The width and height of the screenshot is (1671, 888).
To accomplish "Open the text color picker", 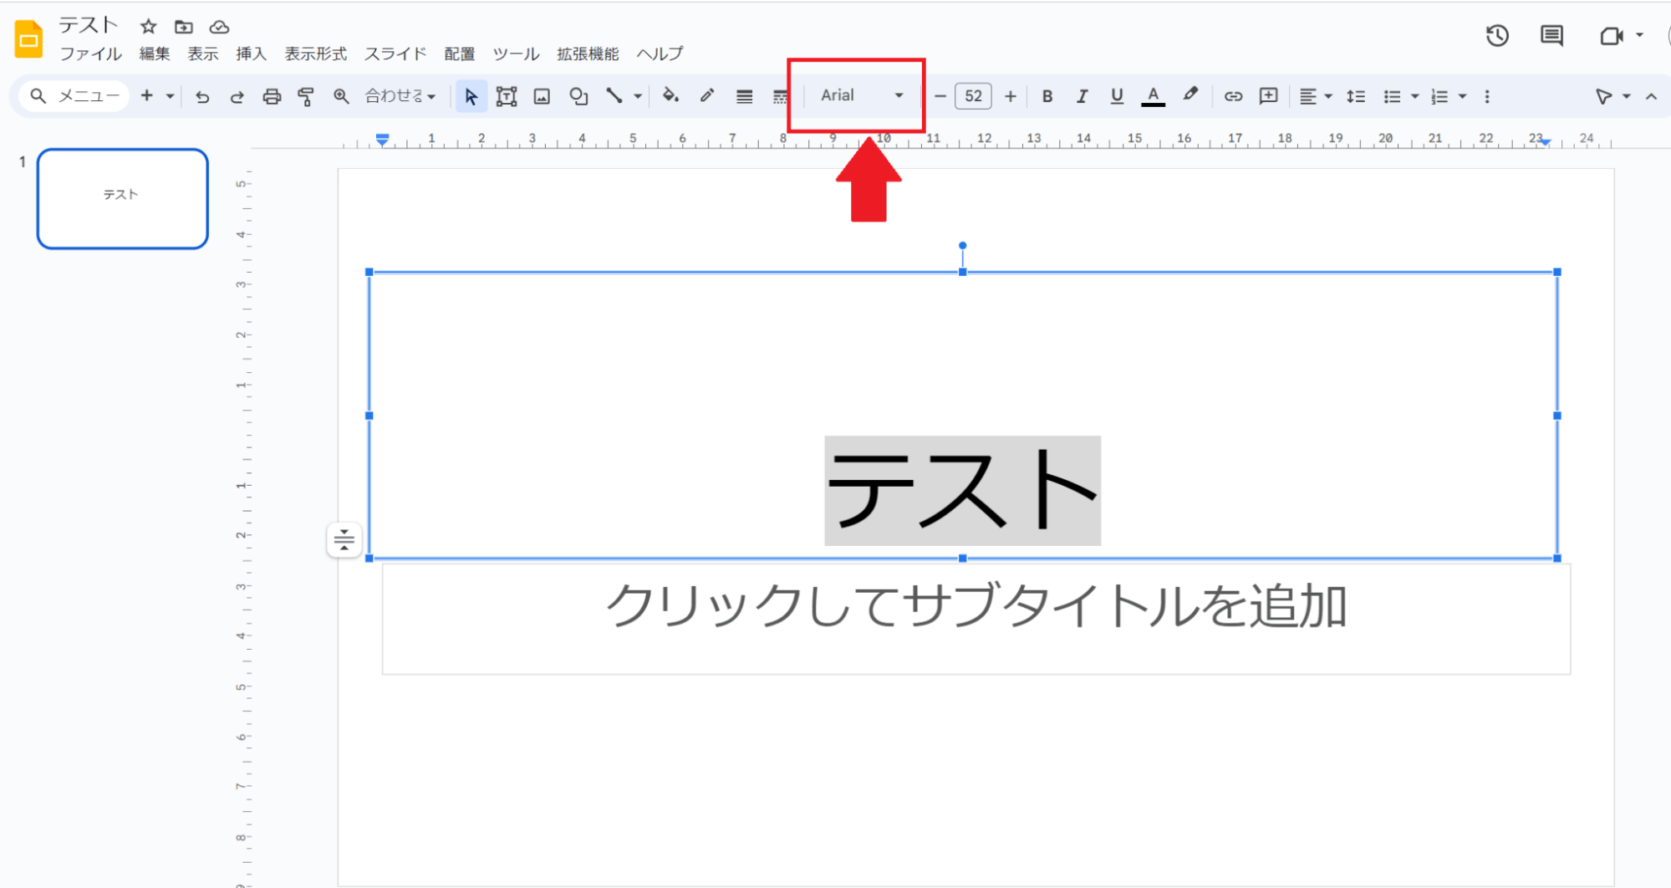I will tap(1154, 97).
